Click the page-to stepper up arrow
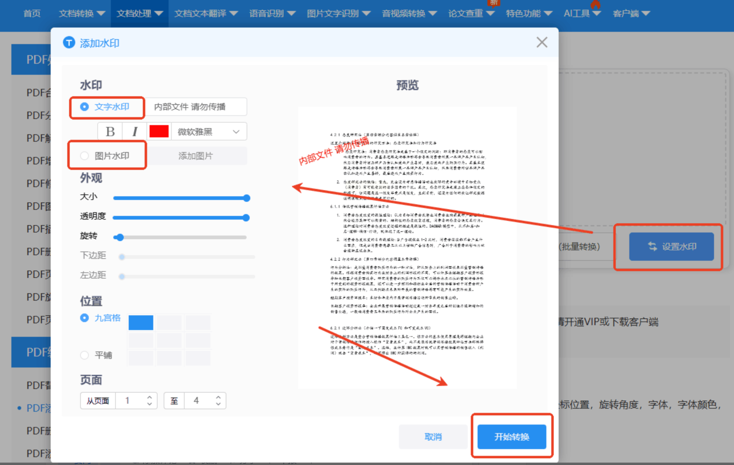This screenshot has width=734, height=465. pyautogui.click(x=218, y=397)
